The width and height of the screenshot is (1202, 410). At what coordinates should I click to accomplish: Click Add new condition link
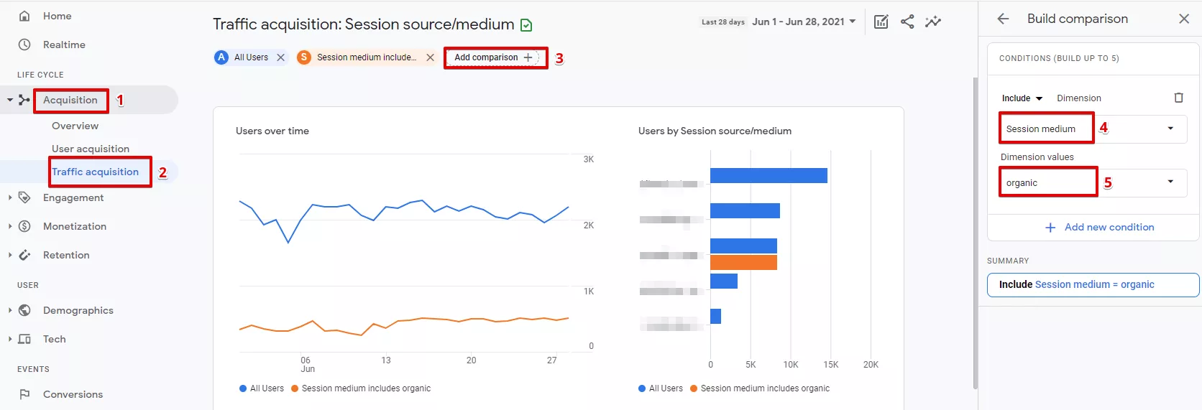click(1109, 227)
